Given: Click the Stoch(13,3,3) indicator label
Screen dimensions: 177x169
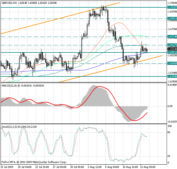Looking at the screenshot, I should (10, 127).
